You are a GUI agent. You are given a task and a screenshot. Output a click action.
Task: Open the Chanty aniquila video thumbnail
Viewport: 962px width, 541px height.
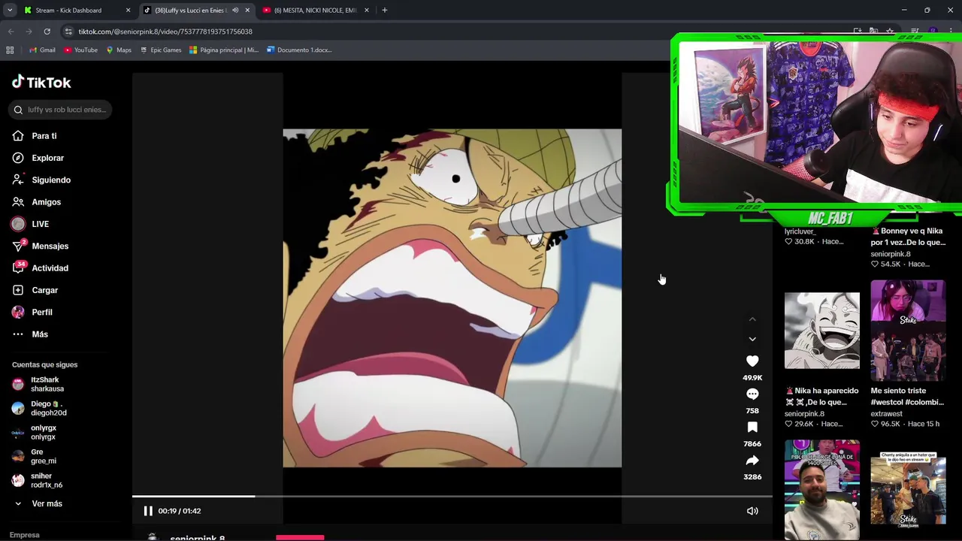point(908,488)
